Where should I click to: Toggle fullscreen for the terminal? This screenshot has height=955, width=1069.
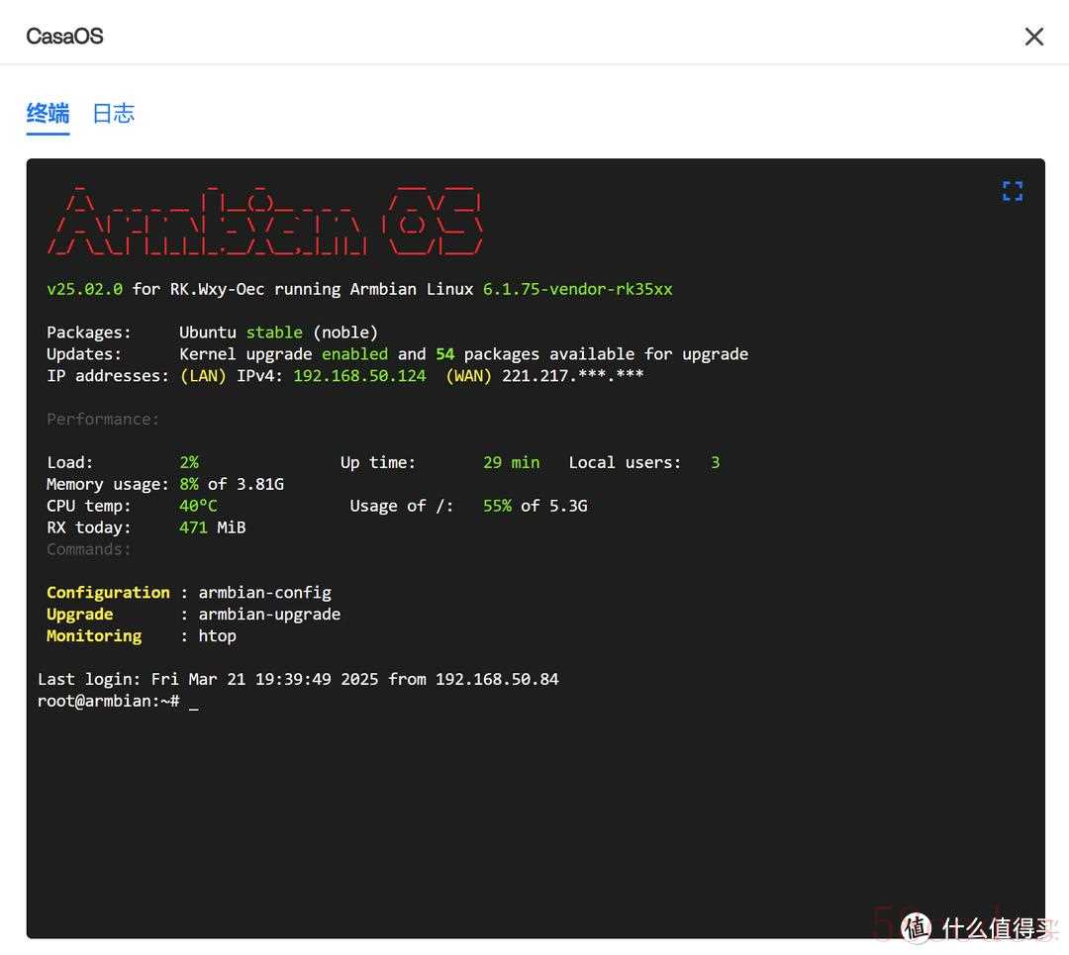click(1013, 191)
